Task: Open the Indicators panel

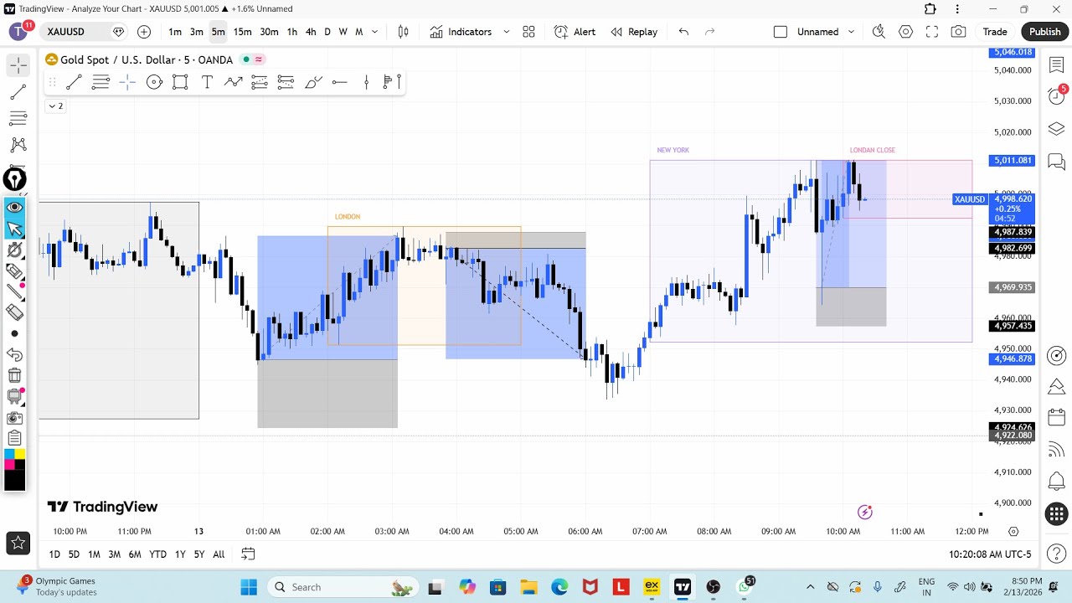Action: [461, 32]
